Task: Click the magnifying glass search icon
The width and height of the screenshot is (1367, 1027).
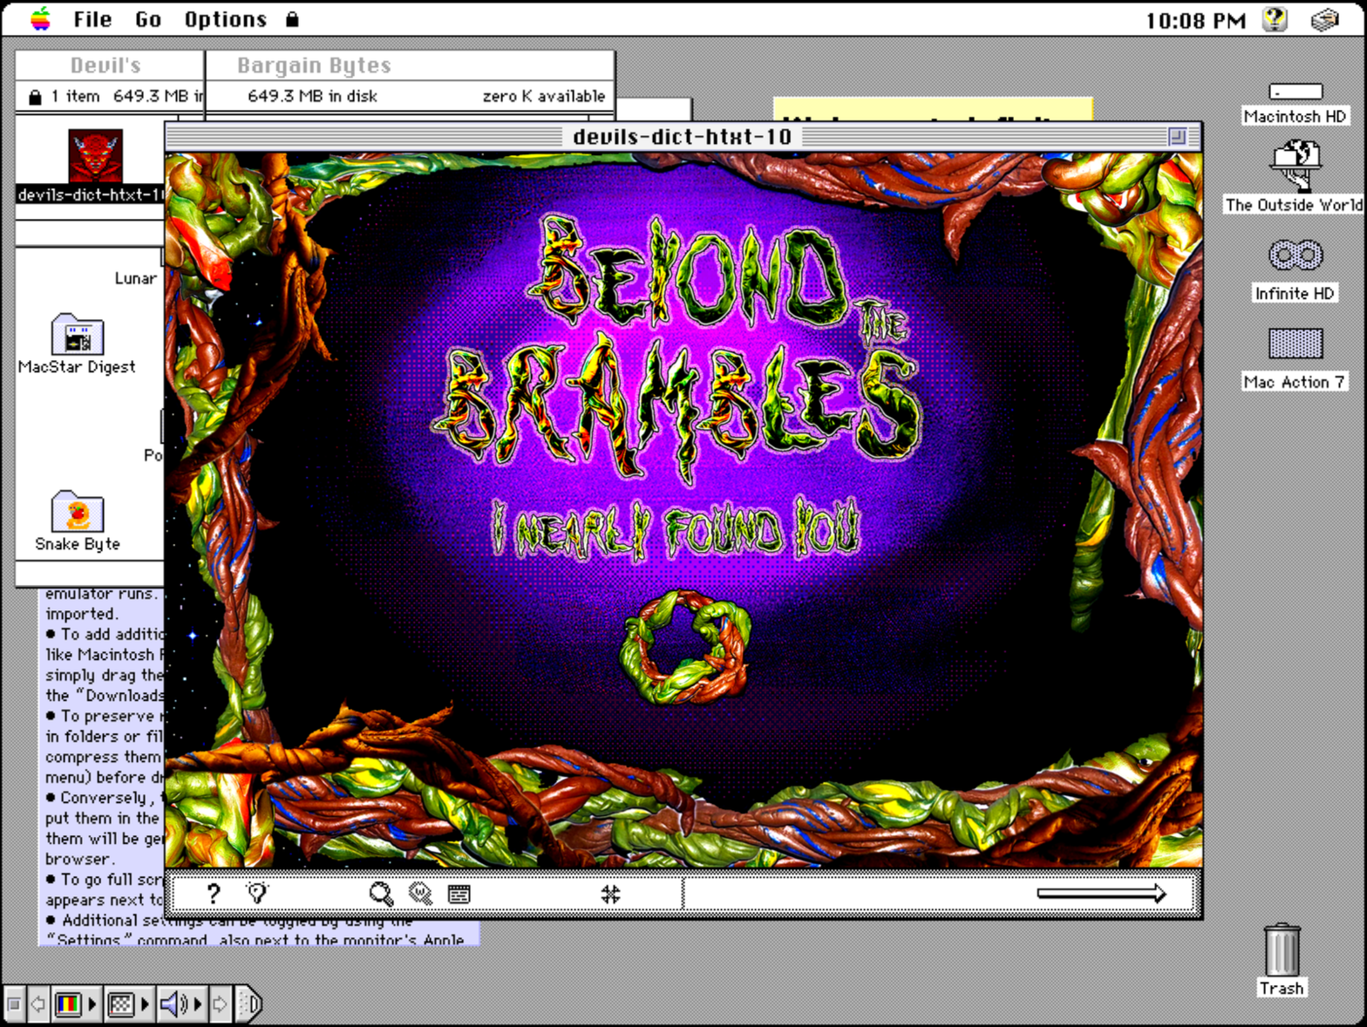Action: tap(381, 894)
